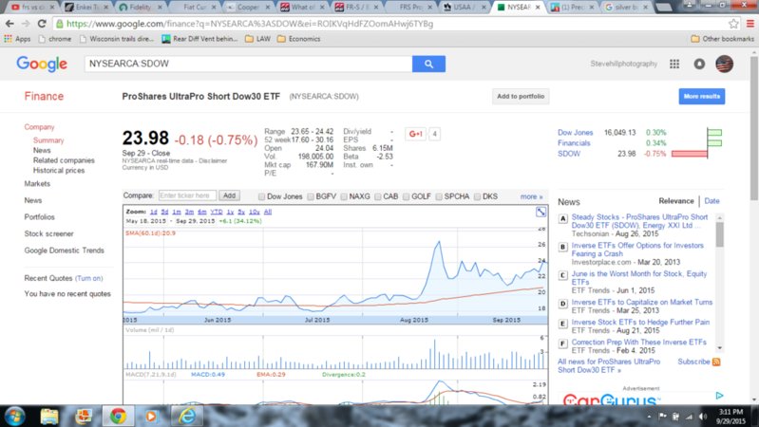Click the chart date range slider bar
Screen dimensions: 759x427
tap(335, 320)
